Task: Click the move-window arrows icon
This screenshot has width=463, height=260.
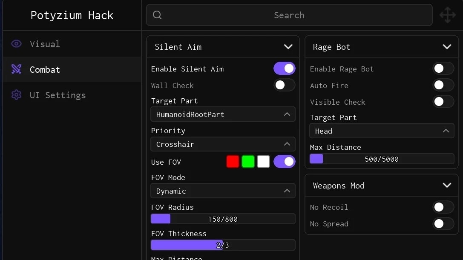Action: (x=448, y=15)
